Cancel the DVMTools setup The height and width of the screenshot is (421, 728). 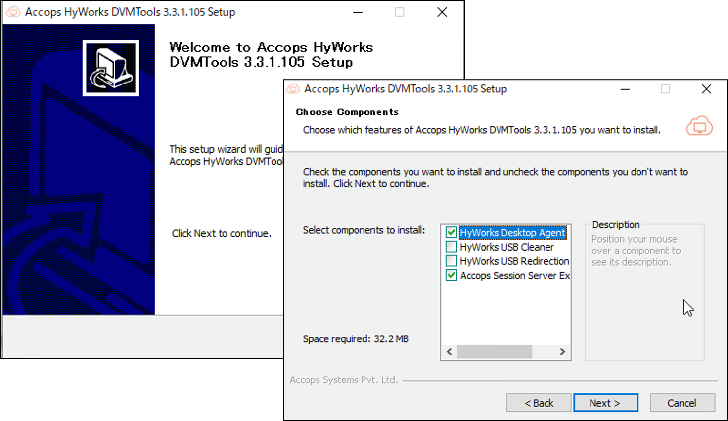click(x=682, y=403)
